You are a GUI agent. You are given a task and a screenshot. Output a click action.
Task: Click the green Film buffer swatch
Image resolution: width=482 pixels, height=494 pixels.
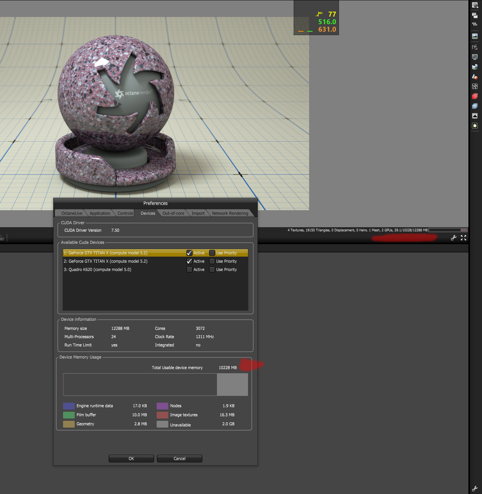click(69, 415)
